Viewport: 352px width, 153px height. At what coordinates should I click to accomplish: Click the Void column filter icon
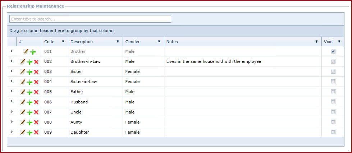pos(339,42)
